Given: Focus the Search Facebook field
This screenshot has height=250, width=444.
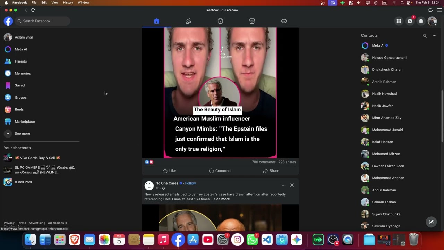Looking at the screenshot, I should click(43, 21).
